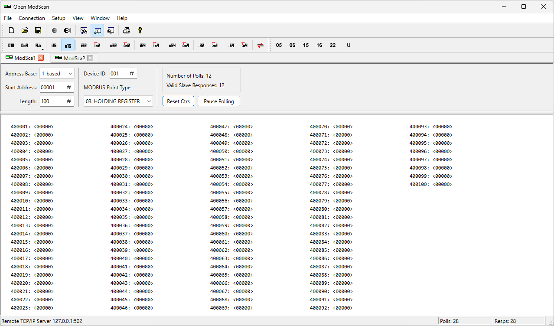Image resolution: width=554 pixels, height=326 pixels.
Task: Enable signed 32-bit integer display i32
Action: tap(83, 45)
